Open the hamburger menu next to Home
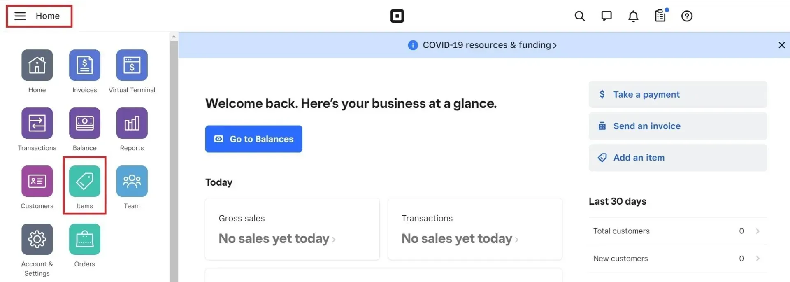The height and width of the screenshot is (282, 790). click(20, 16)
